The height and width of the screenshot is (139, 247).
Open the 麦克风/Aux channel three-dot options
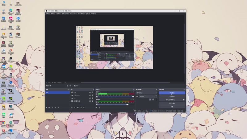coord(97,94)
